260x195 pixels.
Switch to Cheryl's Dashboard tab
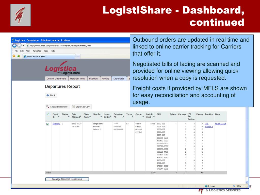point(56,79)
